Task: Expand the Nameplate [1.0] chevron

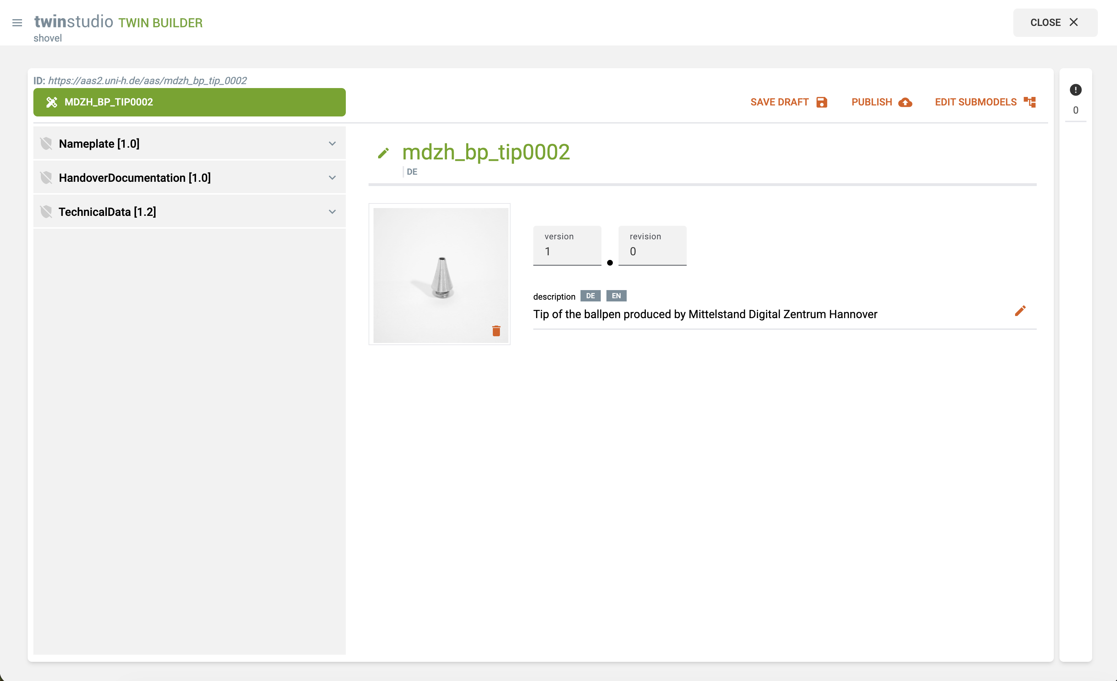Action: [x=332, y=144]
